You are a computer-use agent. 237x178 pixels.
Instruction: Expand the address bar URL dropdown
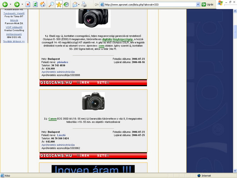[x=198, y=4]
